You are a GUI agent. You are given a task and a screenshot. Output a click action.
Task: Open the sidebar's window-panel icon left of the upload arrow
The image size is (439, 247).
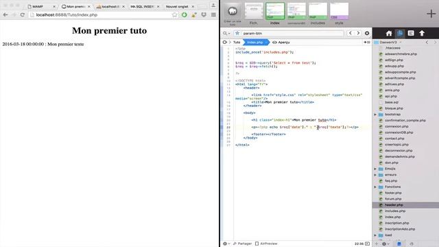(411, 34)
